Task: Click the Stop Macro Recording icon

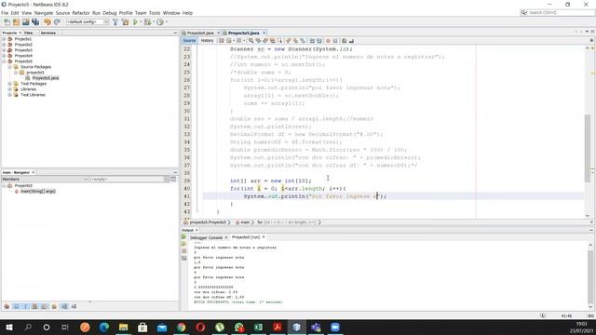Action: tap(335, 41)
